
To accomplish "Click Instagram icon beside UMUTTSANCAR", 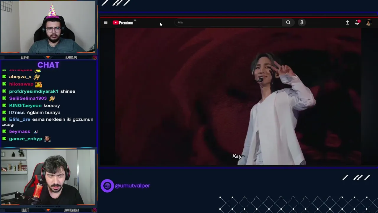I will tap(94, 210).
